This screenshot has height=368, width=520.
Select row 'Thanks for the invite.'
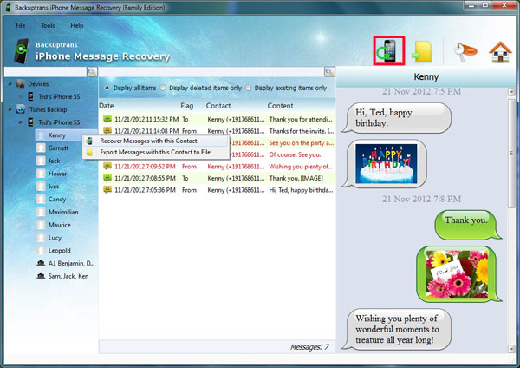[218, 131]
